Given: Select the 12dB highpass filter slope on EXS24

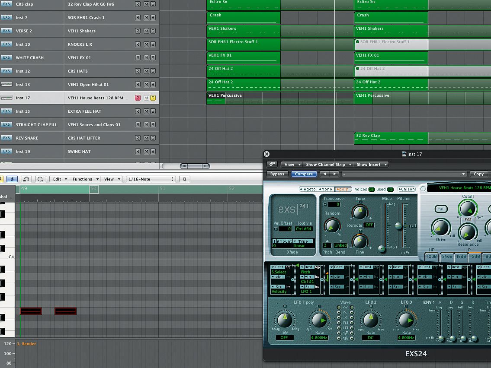Looking at the screenshot, I should click(x=432, y=257).
